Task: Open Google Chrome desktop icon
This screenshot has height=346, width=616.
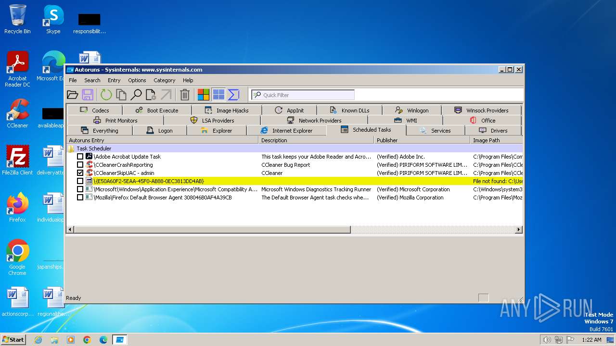Action: tap(17, 258)
